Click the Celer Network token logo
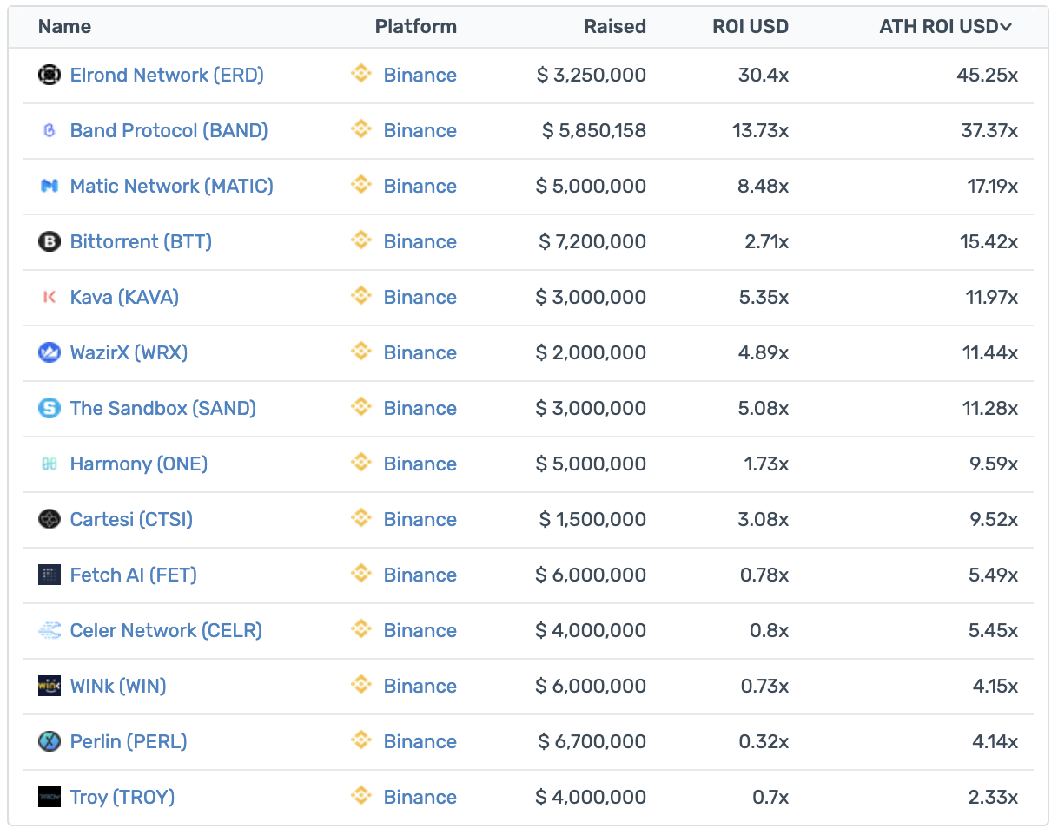 coord(50,630)
